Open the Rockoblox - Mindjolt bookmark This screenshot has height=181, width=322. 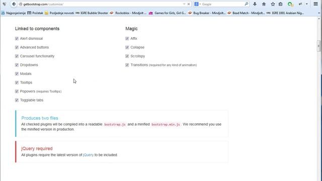(x=128, y=13)
